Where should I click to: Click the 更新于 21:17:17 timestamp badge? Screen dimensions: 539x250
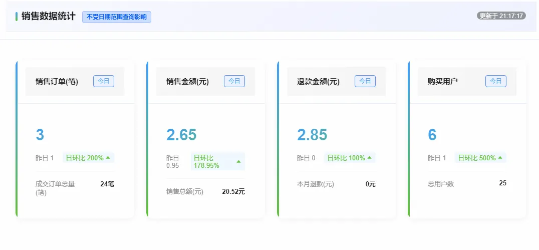[501, 16]
